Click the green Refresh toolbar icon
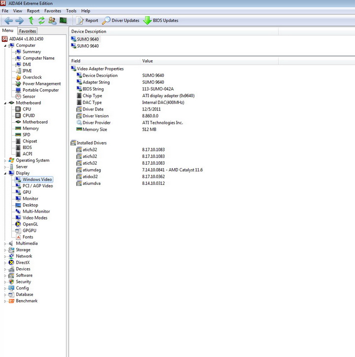This screenshot has height=357, width=355. 41,21
